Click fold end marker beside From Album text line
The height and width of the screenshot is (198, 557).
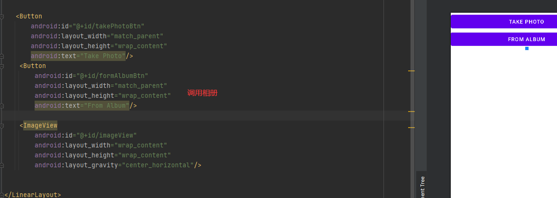(x=2, y=105)
